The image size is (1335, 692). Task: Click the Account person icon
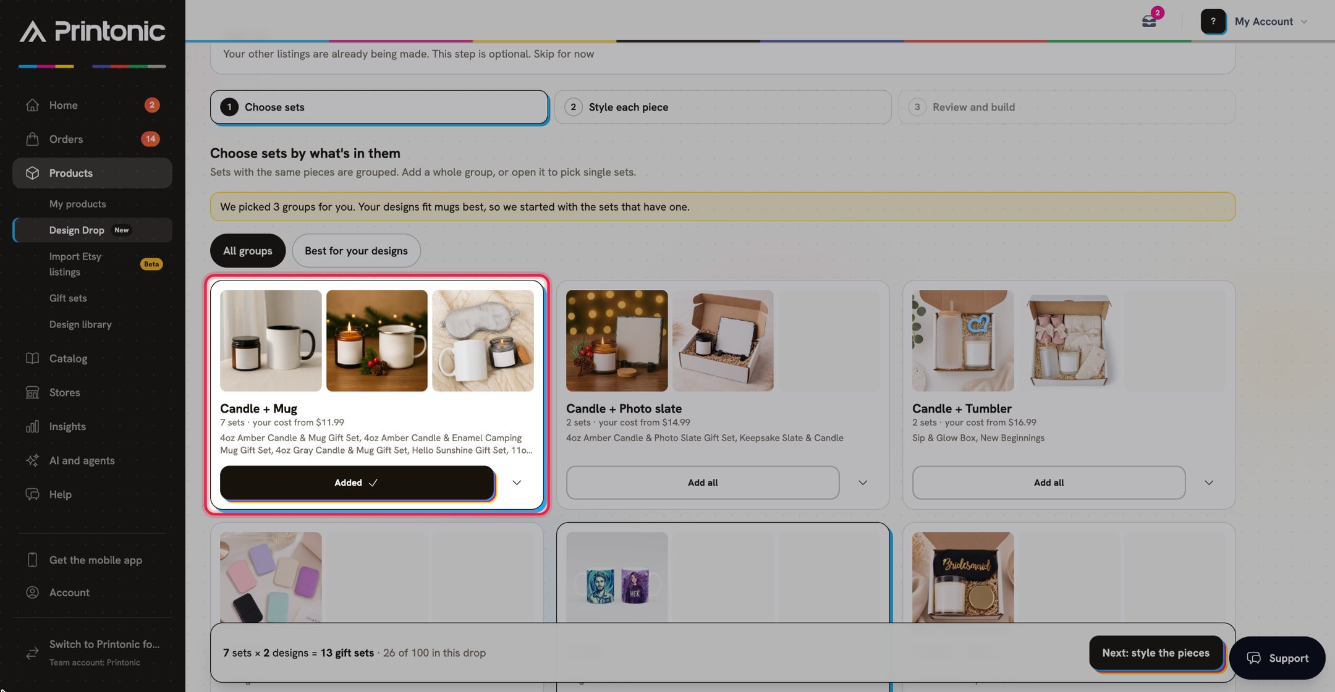point(33,593)
